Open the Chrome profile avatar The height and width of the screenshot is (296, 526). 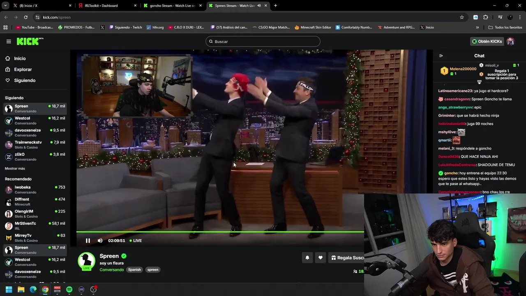point(510,17)
